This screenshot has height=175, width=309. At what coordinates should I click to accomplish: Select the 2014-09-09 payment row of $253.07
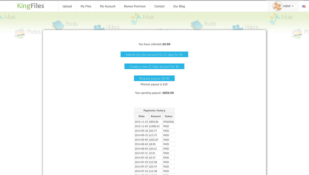click(154, 140)
